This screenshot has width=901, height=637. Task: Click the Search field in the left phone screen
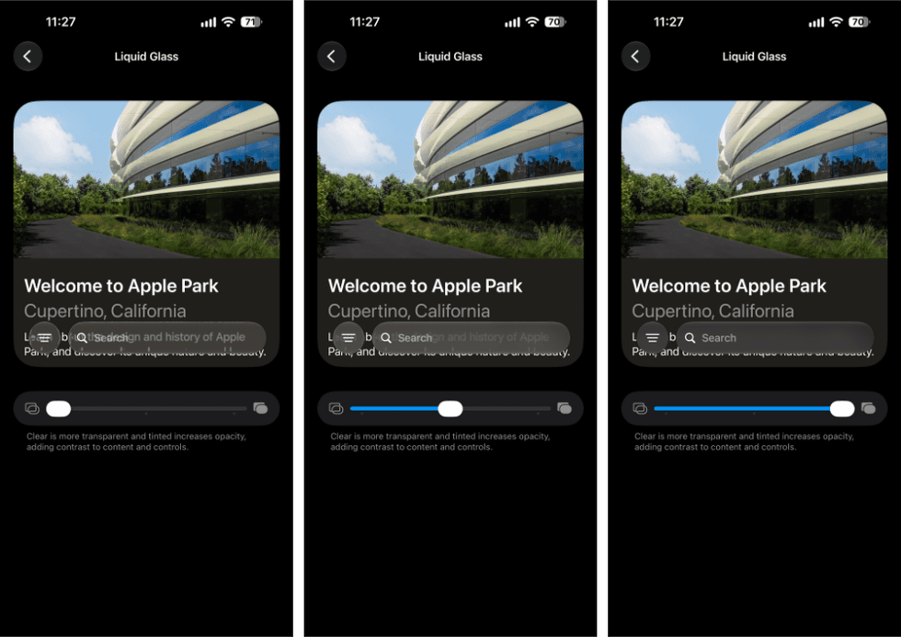[167, 337]
